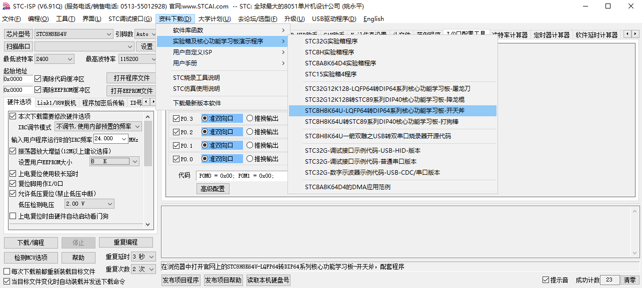Click hardware options vertical scrollbar
Screen dimensions: 642x288
click(x=148, y=170)
